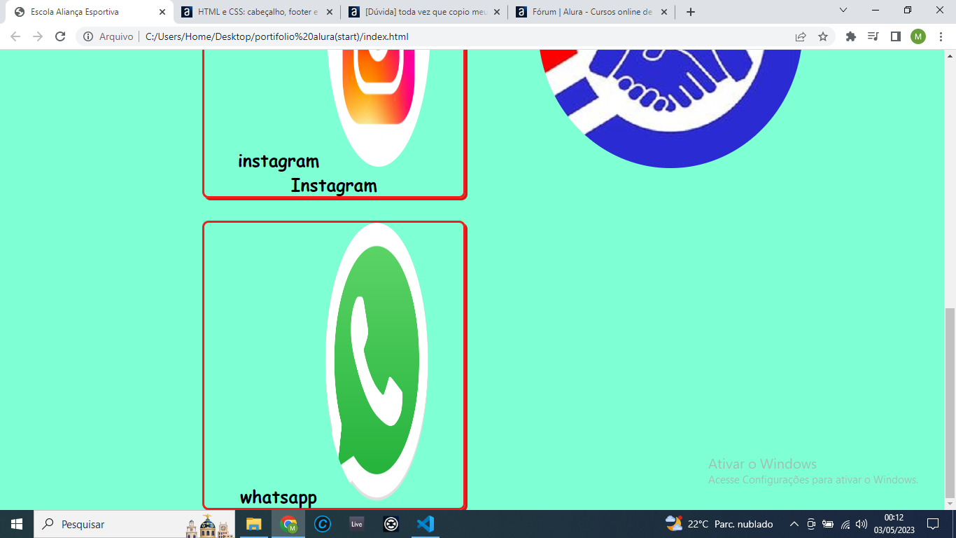This screenshot has height=538, width=956.
Task: Open Visual Studio Code from taskbar
Action: click(x=425, y=524)
